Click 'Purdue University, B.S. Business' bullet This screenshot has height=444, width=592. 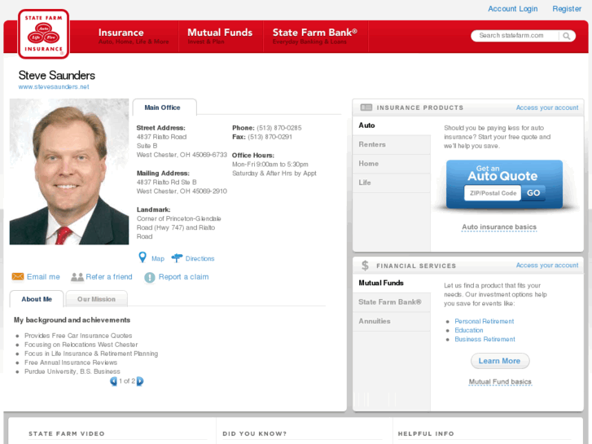tap(72, 371)
